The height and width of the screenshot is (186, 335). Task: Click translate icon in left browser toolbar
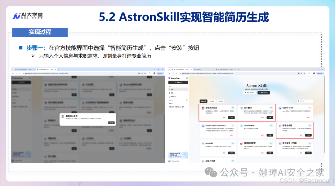[139, 73]
